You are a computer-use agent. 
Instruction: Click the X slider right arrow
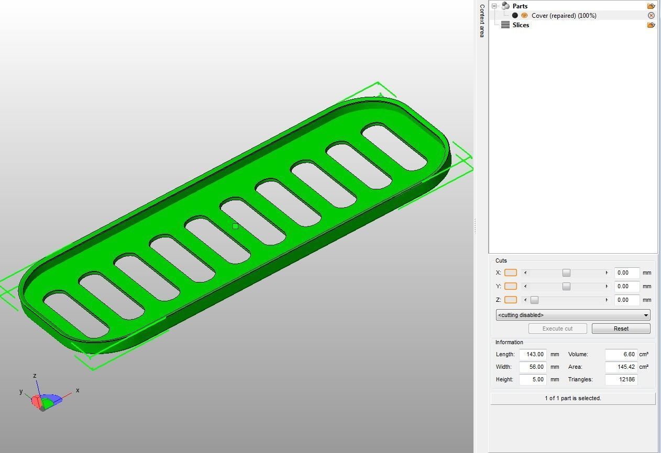tap(607, 273)
